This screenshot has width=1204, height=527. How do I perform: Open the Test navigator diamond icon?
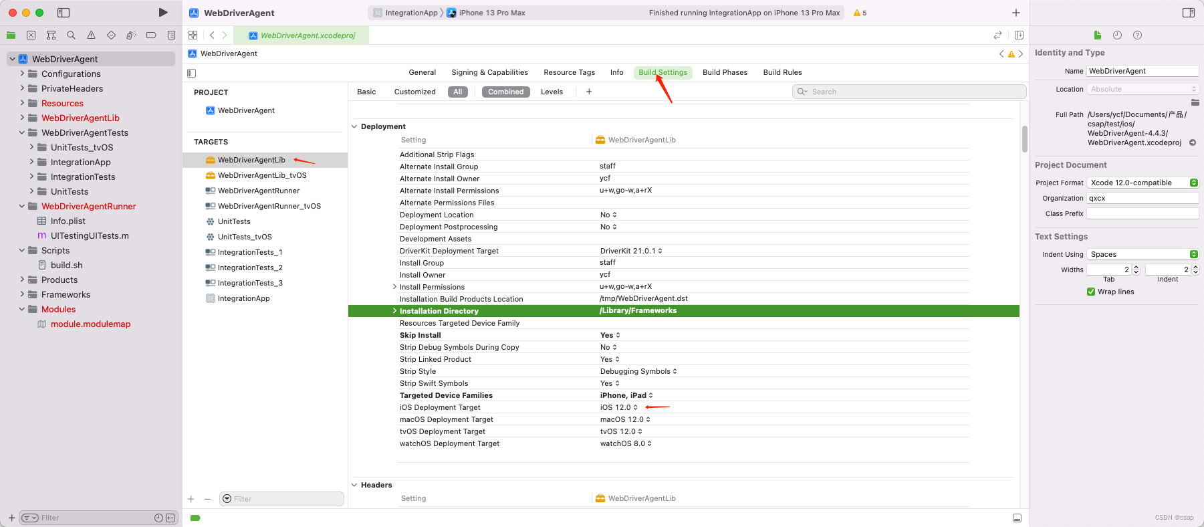(111, 35)
